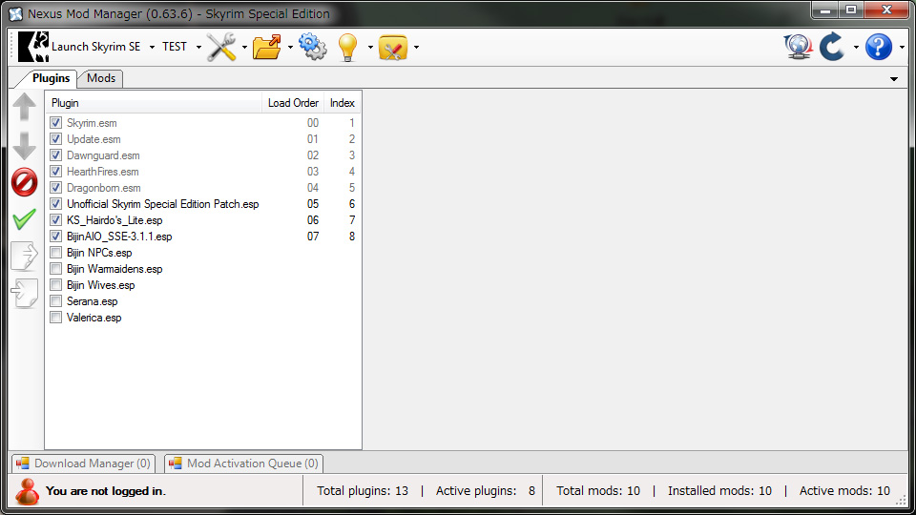Uncheck the BijinAIO_SSE-3.1.1.esp checkbox
Image resolution: width=916 pixels, height=515 pixels.
55,237
